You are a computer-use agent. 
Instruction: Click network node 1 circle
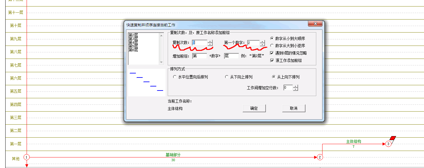click(27, 157)
